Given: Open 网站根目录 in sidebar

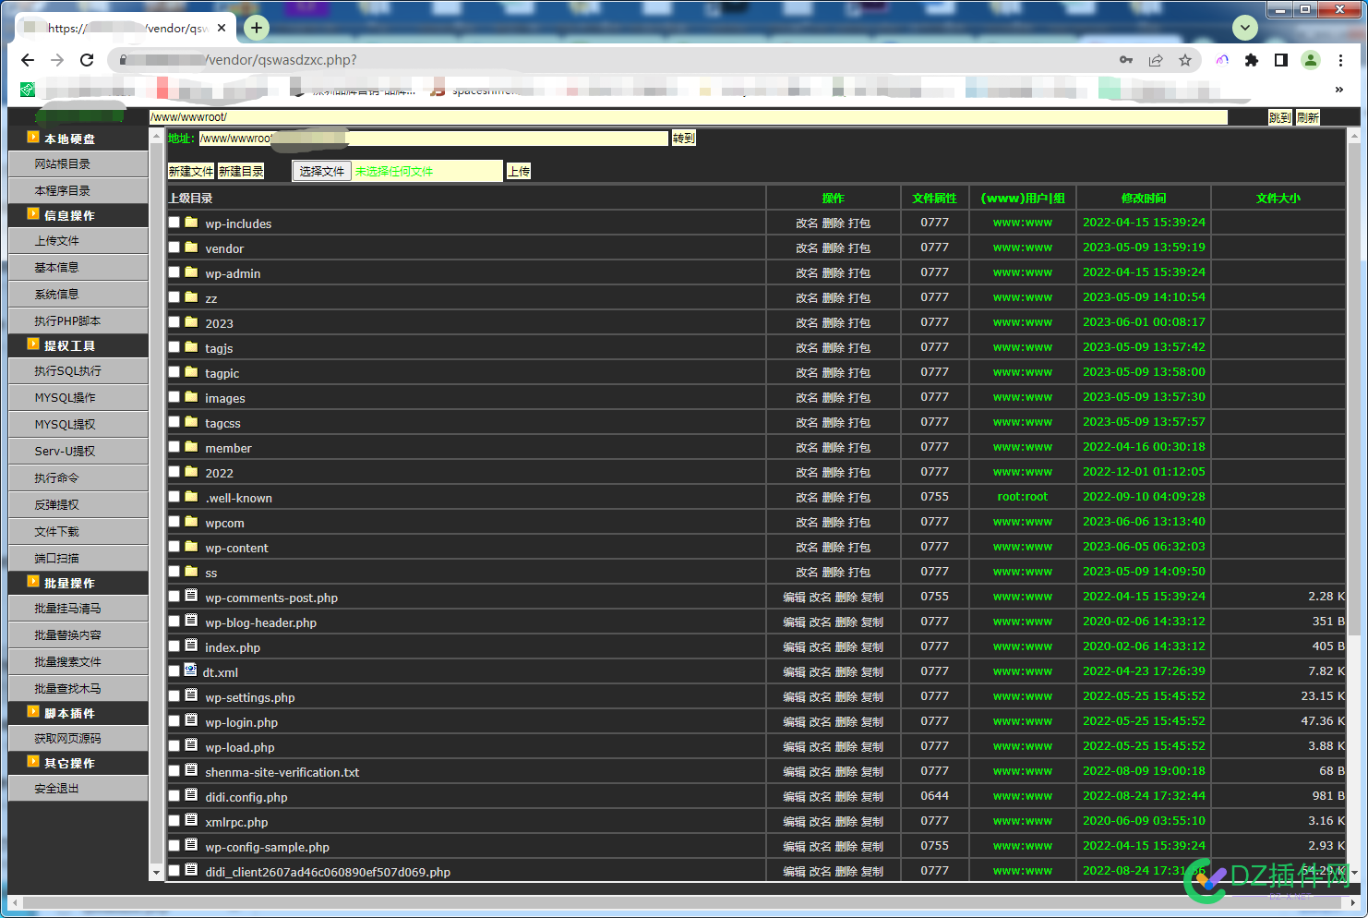Looking at the screenshot, I should [x=78, y=164].
